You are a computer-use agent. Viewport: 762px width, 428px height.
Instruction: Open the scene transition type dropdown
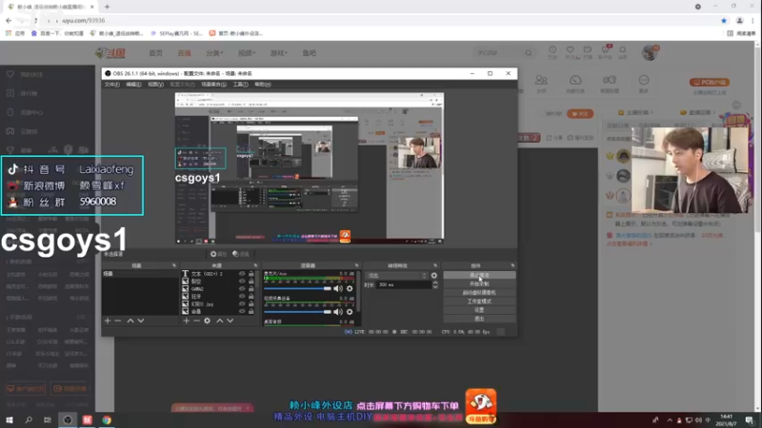396,276
